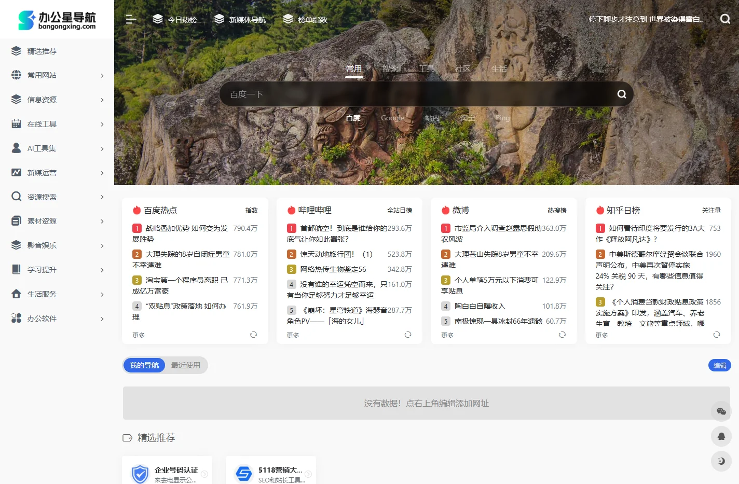Toggle the sidebar with the hamburger icon
This screenshot has height=484, width=739.
click(131, 19)
